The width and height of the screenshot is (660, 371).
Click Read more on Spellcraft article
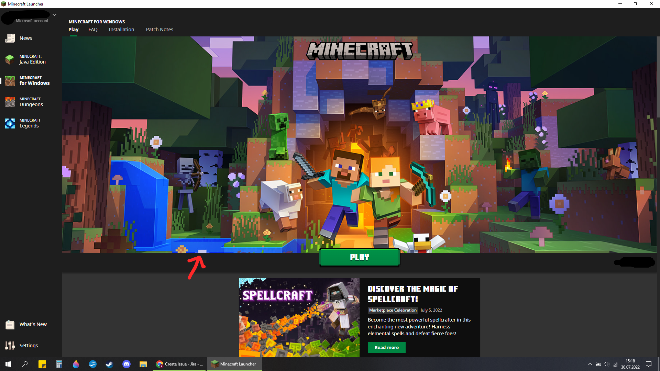pyautogui.click(x=386, y=347)
